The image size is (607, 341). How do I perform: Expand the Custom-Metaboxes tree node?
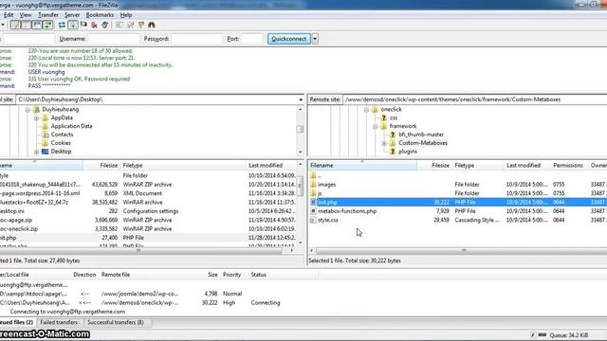pos(383,143)
